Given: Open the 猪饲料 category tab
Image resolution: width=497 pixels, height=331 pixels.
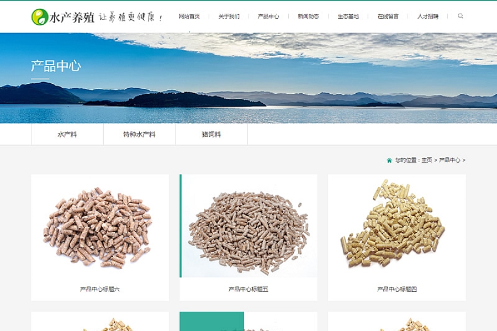Looking at the screenshot, I should (212, 134).
